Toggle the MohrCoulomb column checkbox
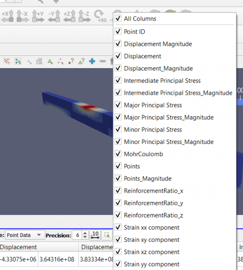Screen dimensions: 243x270 coord(118,154)
